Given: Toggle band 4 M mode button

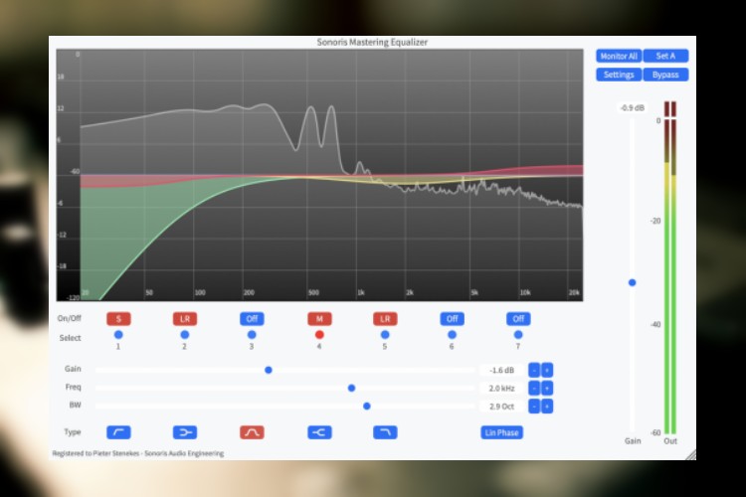Looking at the screenshot, I should (x=319, y=319).
